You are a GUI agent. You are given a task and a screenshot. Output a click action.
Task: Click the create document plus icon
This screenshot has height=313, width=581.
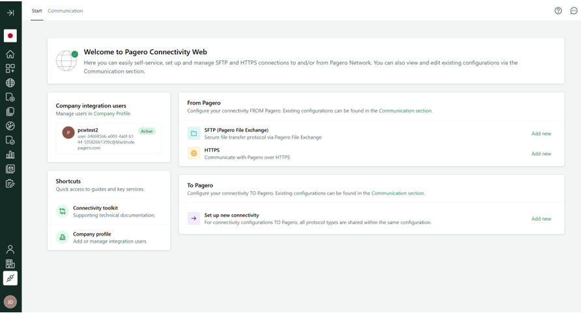10,98
